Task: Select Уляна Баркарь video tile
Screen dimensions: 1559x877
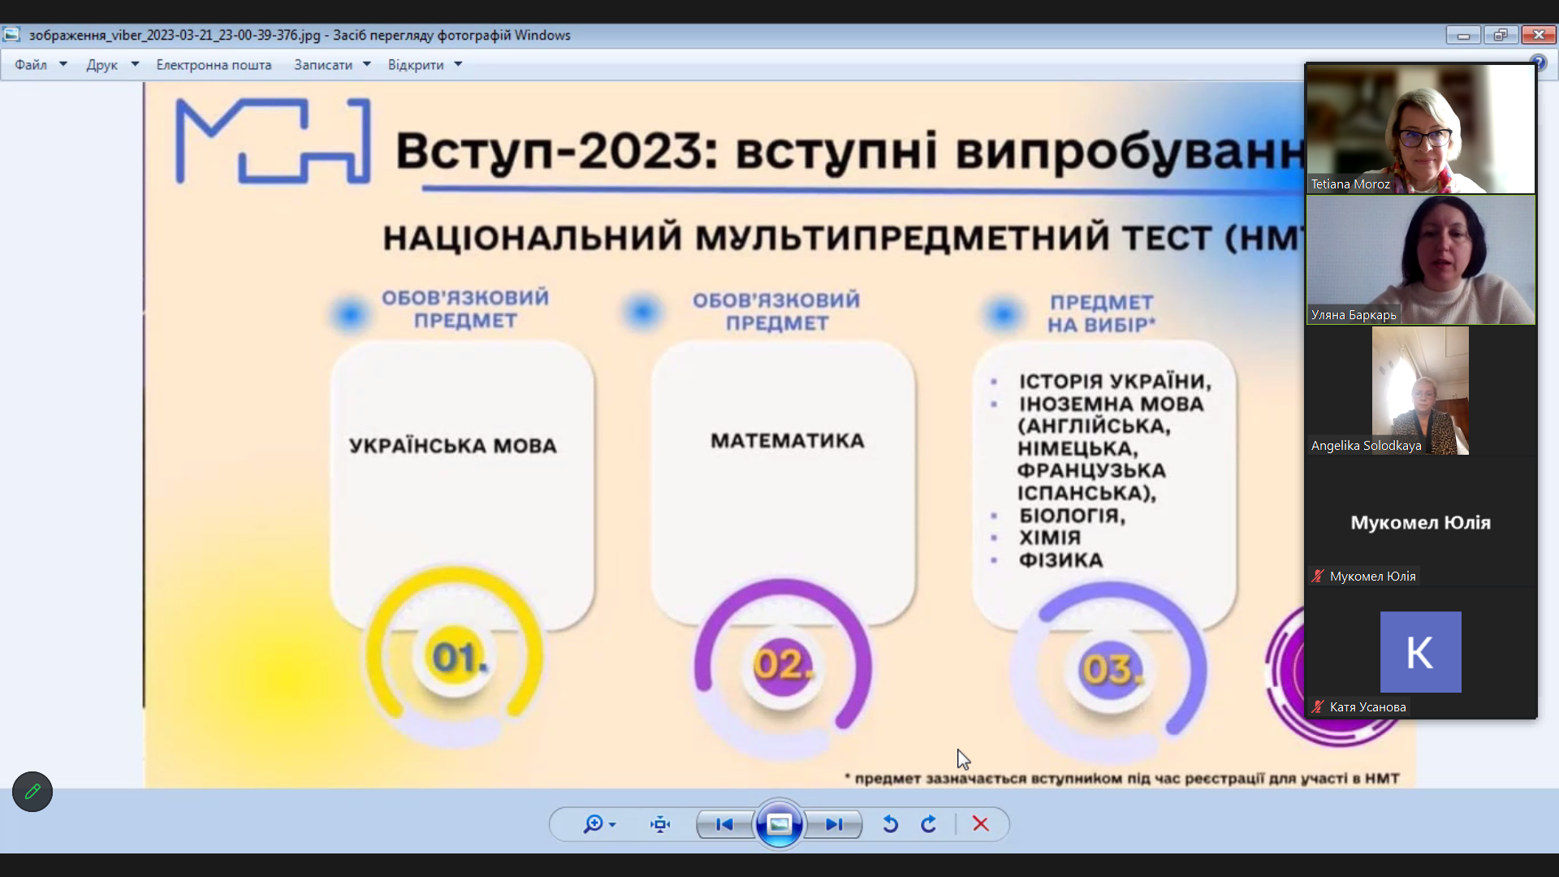Action: (1421, 260)
